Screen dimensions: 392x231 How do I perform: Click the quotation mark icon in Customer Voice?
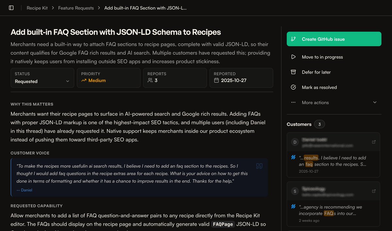pyautogui.click(x=259, y=166)
